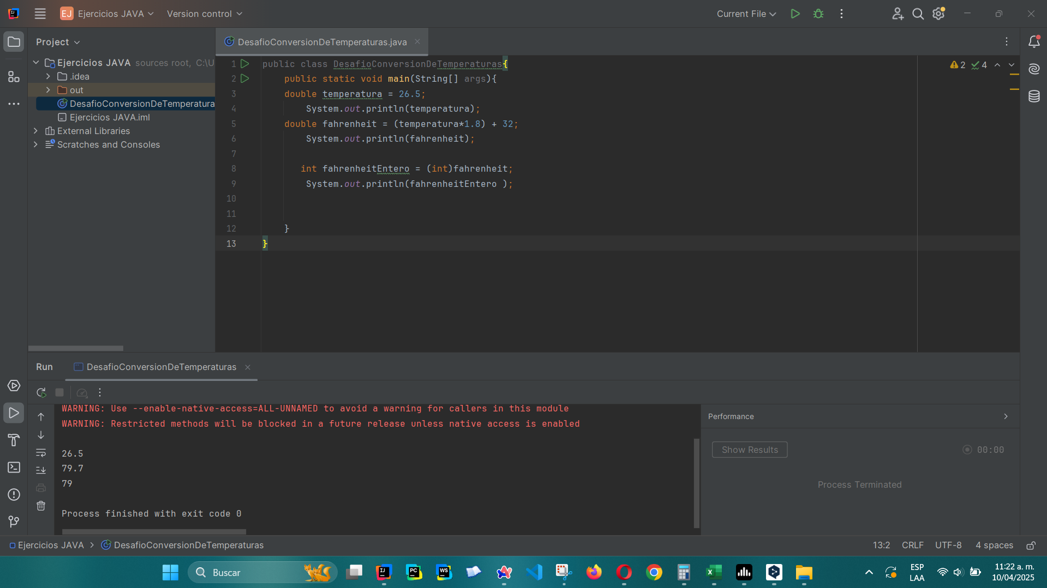
Task: Open IDE settings gear
Action: click(x=938, y=14)
